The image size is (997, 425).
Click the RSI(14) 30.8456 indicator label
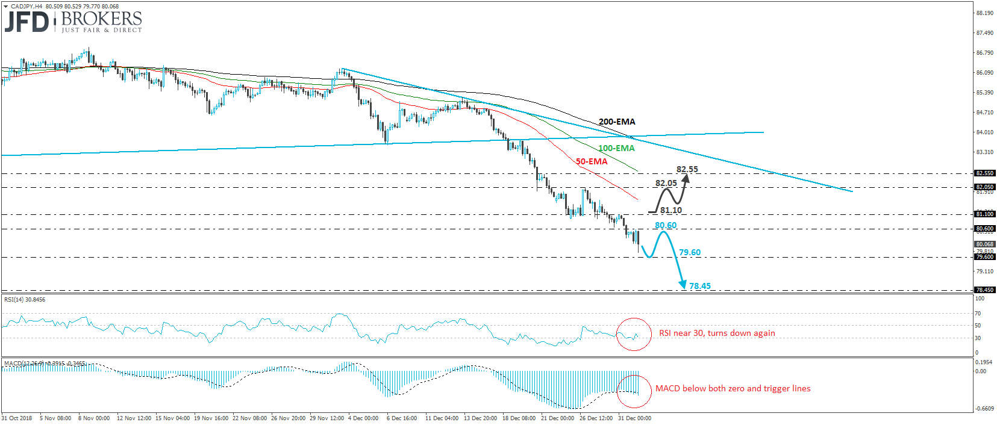pyautogui.click(x=25, y=299)
